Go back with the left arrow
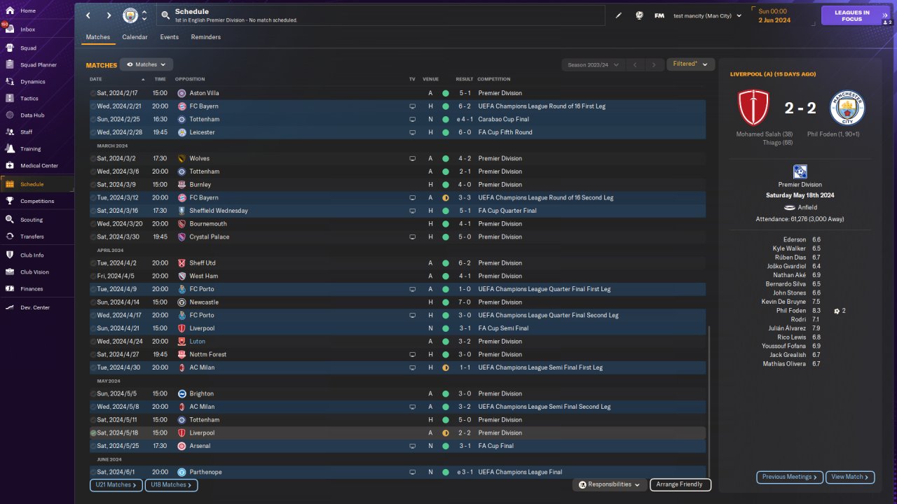 (x=88, y=15)
